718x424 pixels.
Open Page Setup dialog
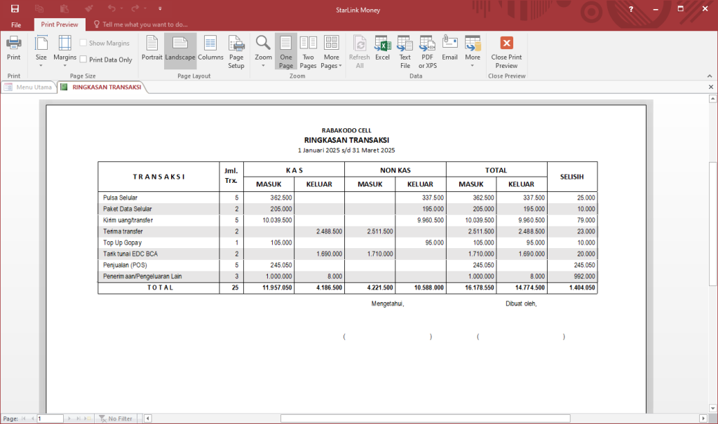point(236,52)
